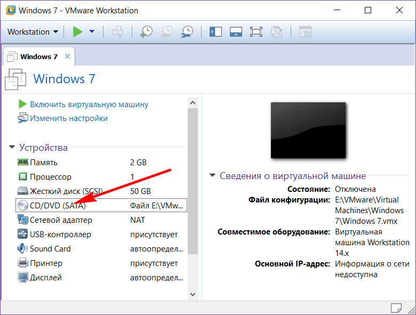Enter full screen mode icon

click(x=256, y=32)
